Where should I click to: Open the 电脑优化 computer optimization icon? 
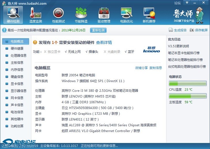(x=126, y=15)
